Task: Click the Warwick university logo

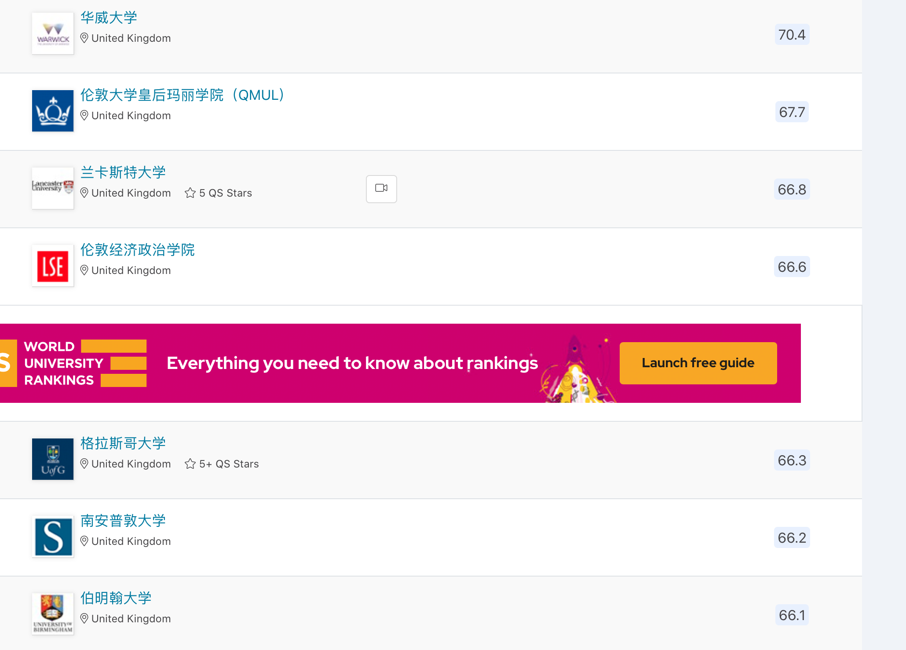Action: (53, 33)
